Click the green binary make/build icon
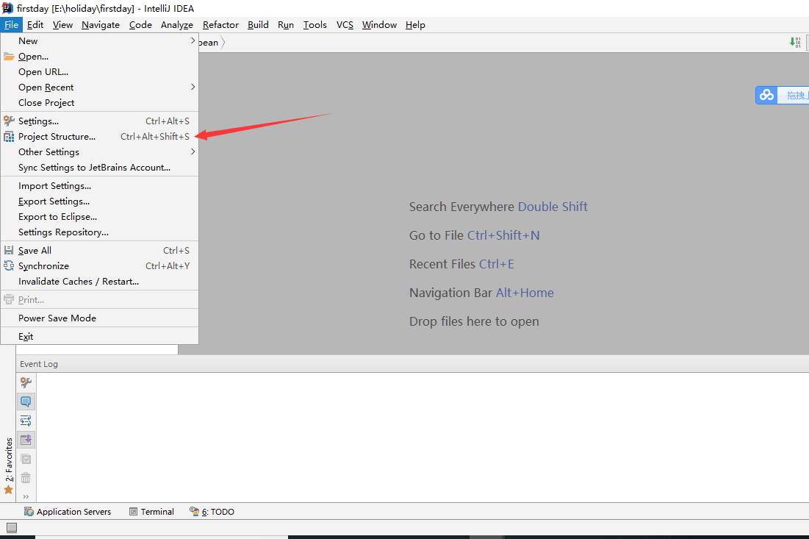 [x=795, y=43]
